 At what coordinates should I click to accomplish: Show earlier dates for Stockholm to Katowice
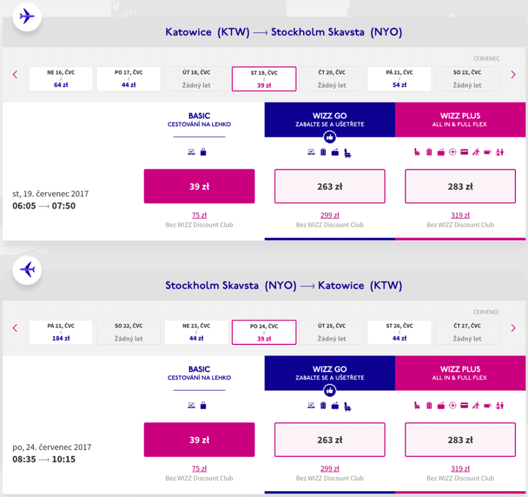tap(15, 328)
